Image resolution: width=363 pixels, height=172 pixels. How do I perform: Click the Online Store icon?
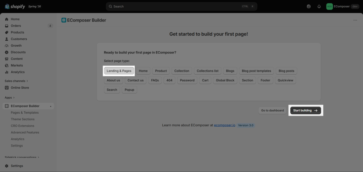(x=6, y=88)
